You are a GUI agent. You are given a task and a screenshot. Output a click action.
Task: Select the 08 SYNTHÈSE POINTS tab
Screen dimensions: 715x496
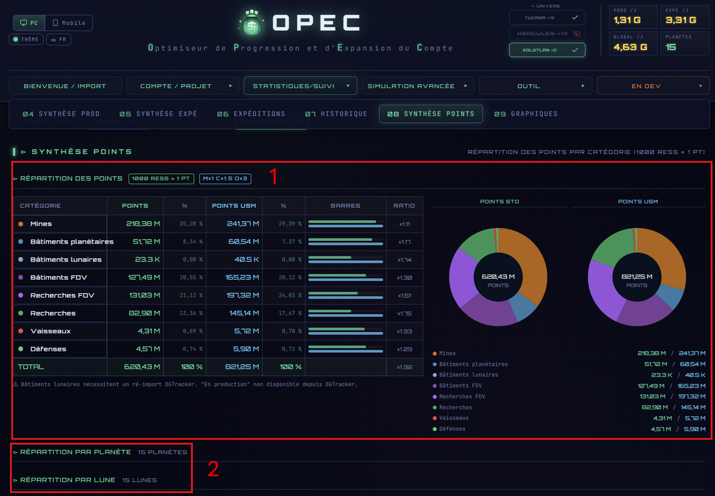[x=431, y=114]
